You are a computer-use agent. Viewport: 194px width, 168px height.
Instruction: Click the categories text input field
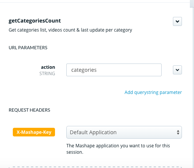point(114,70)
